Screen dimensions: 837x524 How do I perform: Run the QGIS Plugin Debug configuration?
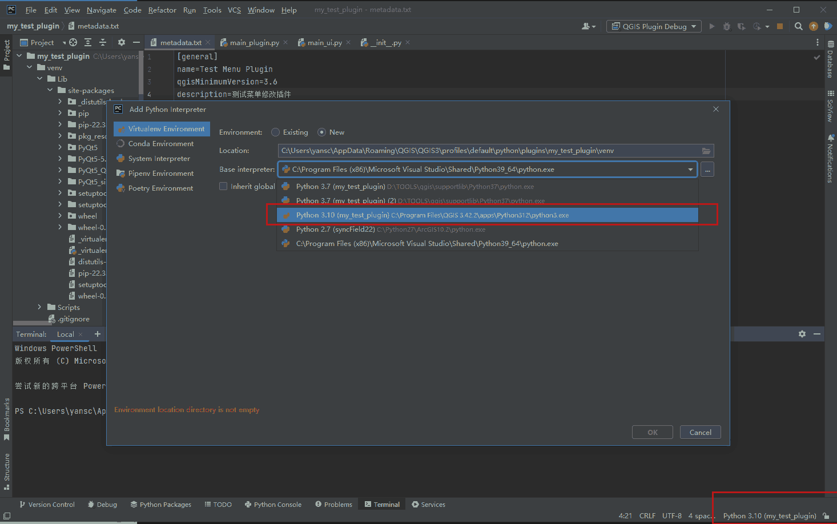[711, 26]
